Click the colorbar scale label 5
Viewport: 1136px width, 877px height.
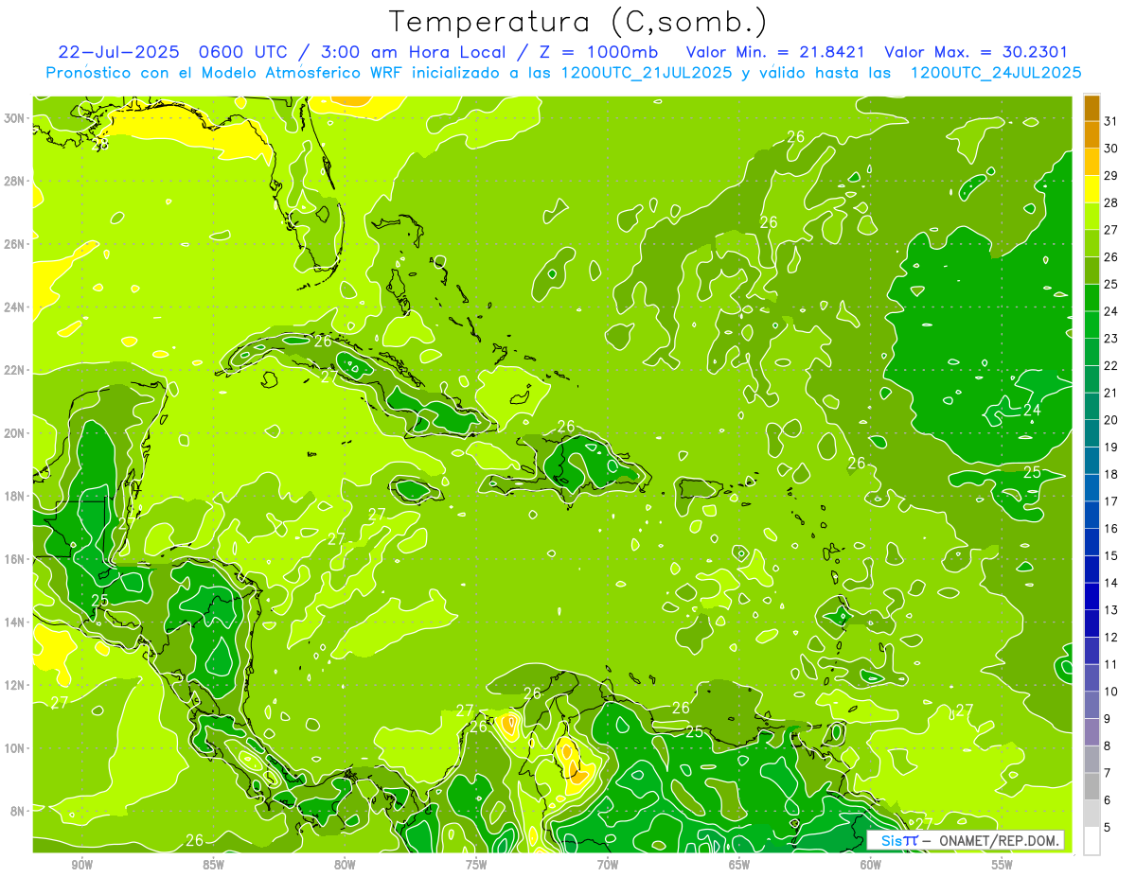coord(1108,828)
